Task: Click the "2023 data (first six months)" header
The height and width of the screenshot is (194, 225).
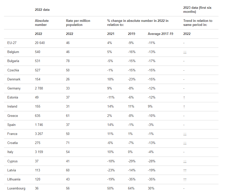Action: point(197,10)
